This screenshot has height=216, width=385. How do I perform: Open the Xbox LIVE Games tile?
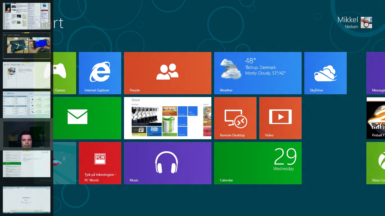point(64,73)
